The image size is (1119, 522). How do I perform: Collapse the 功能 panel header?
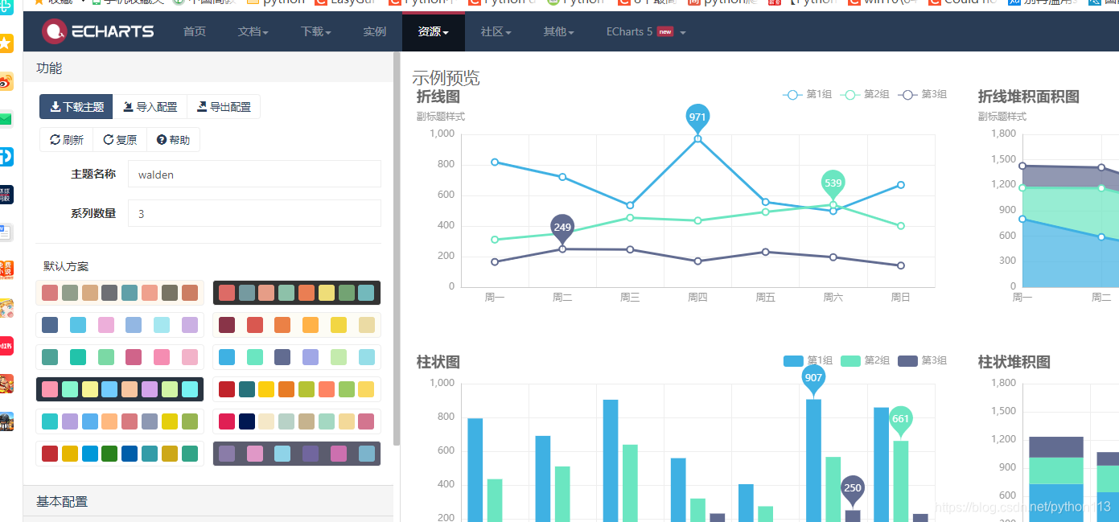point(208,68)
